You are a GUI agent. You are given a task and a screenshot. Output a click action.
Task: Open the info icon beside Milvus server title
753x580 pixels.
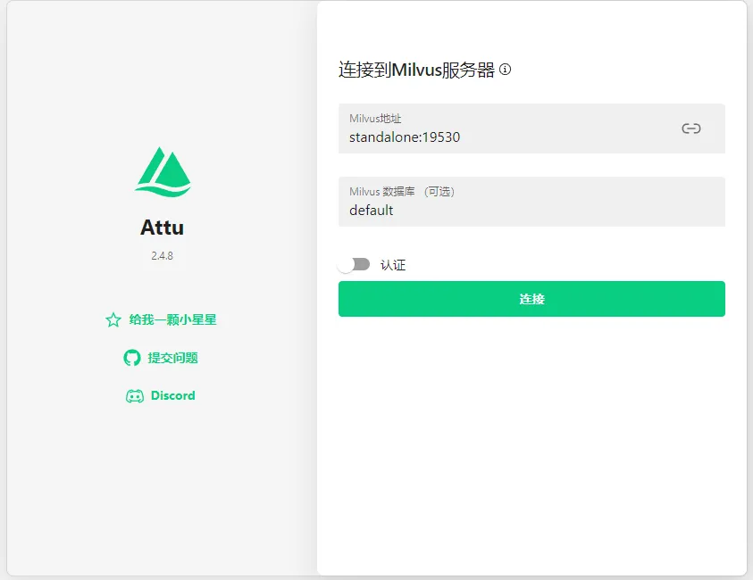coord(506,70)
